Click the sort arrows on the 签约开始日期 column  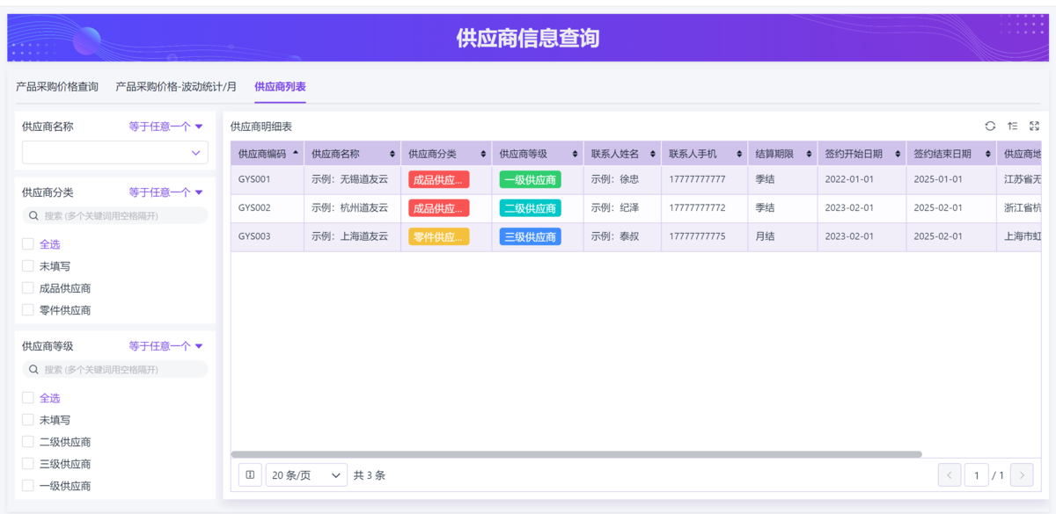897,154
